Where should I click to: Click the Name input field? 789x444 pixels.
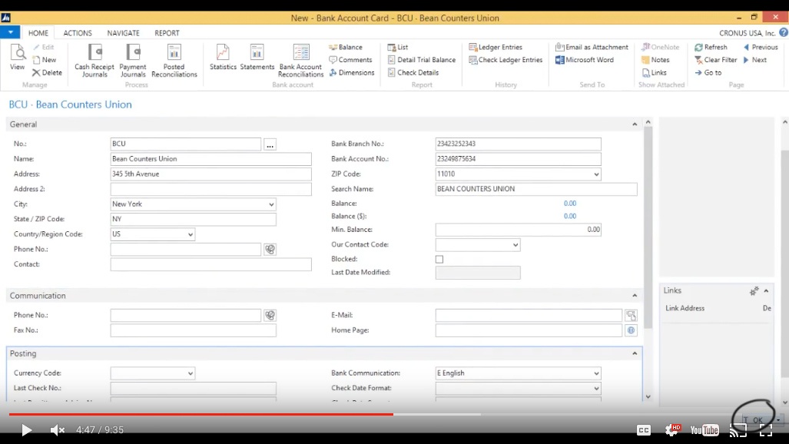pyautogui.click(x=211, y=159)
